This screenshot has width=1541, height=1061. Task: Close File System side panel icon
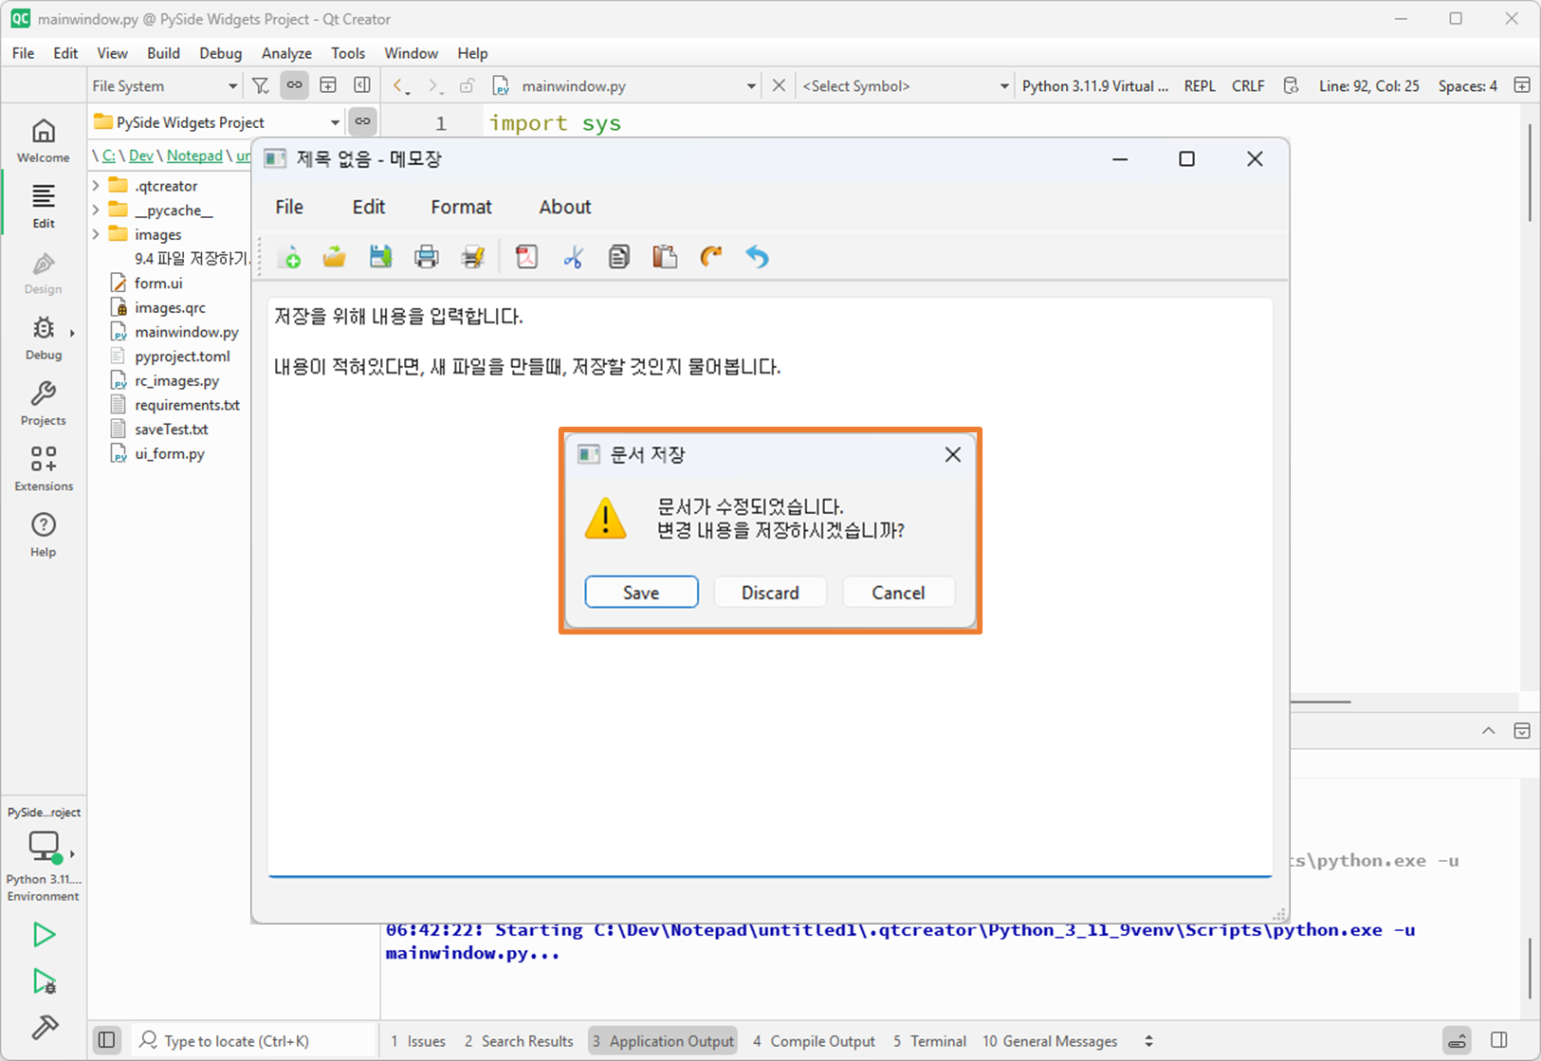[x=362, y=85]
